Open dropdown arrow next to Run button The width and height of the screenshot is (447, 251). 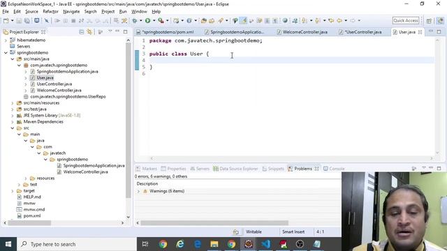(154, 20)
